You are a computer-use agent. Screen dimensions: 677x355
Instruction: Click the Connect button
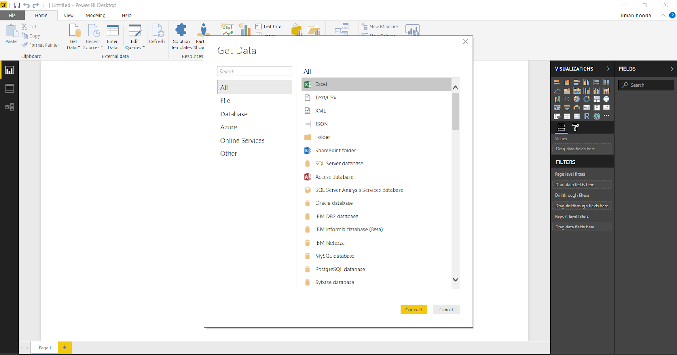(x=414, y=310)
